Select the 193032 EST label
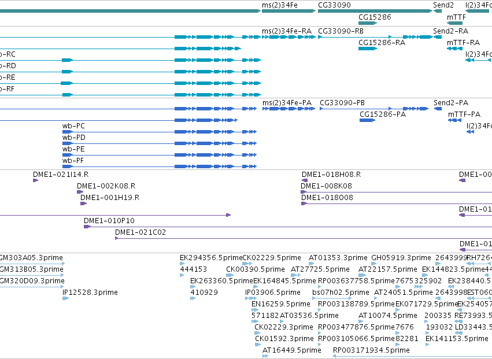Image resolution: width=492 pixels, height=359 pixels. pyautogui.click(x=439, y=327)
